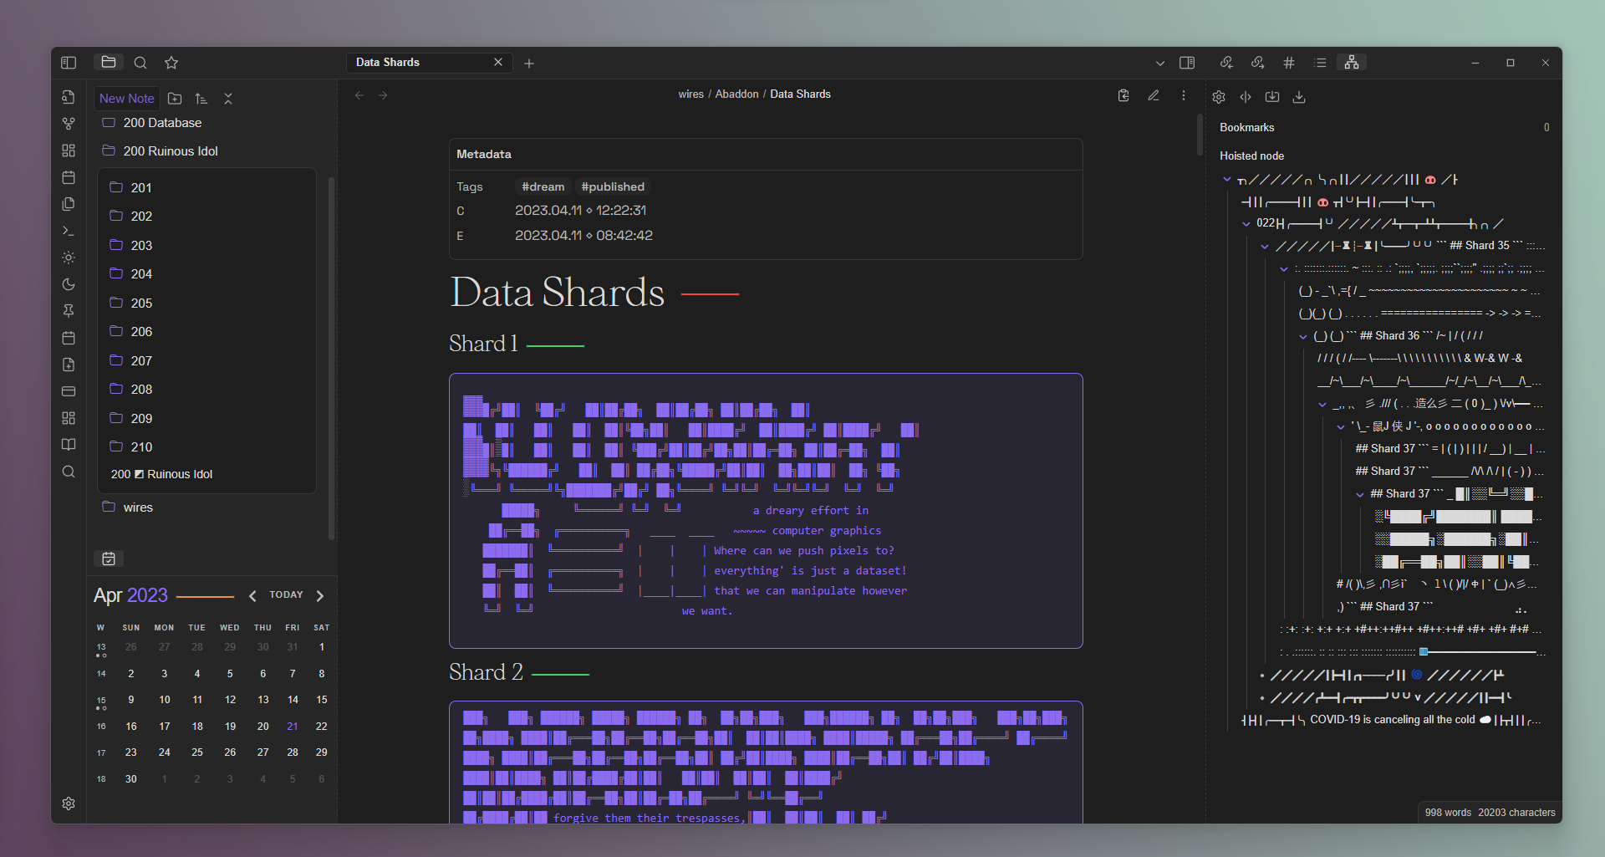Open the graph view from the left ribbon
Viewport: 1605px width, 857px height.
pos(69,123)
